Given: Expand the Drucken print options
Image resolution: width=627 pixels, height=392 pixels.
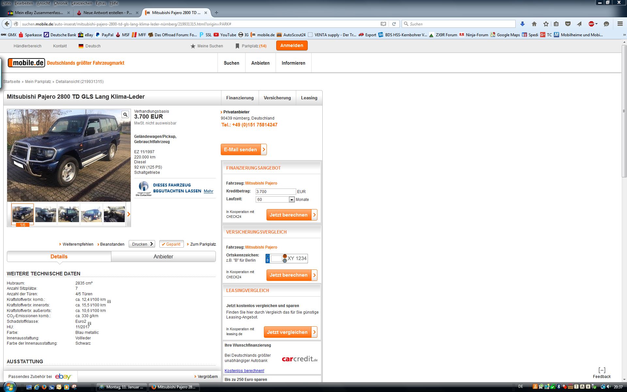Looking at the screenshot, I should 142,244.
